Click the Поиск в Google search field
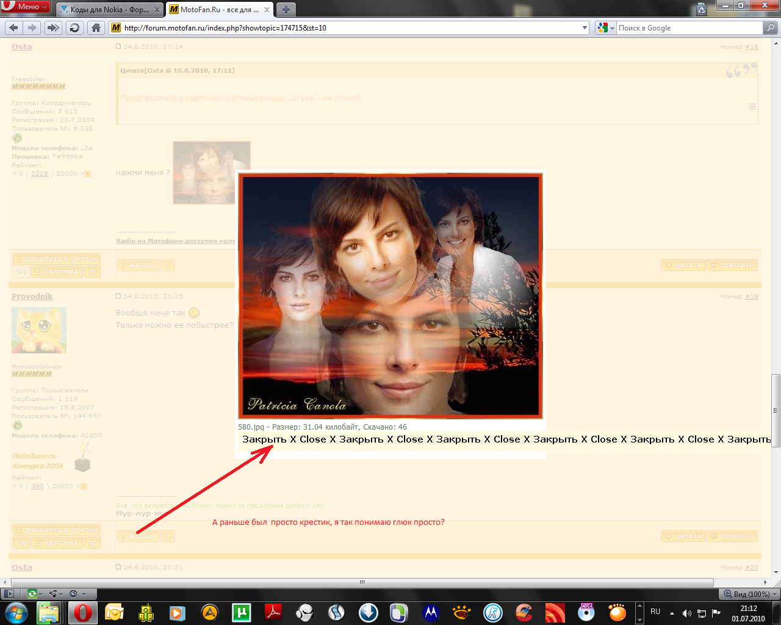Image resolution: width=781 pixels, height=625 pixels. pyautogui.click(x=689, y=27)
